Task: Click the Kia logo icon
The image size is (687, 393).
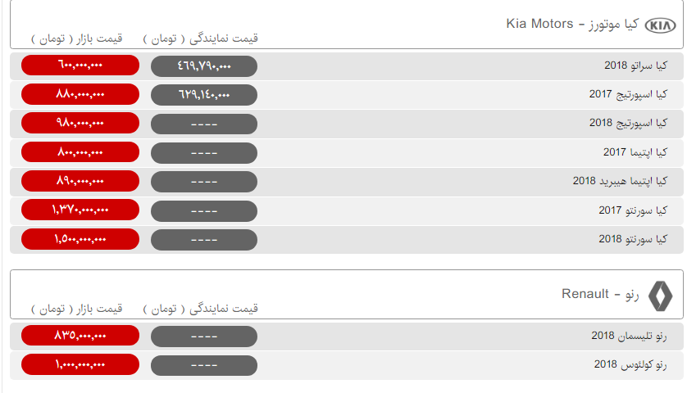Action: [662, 25]
